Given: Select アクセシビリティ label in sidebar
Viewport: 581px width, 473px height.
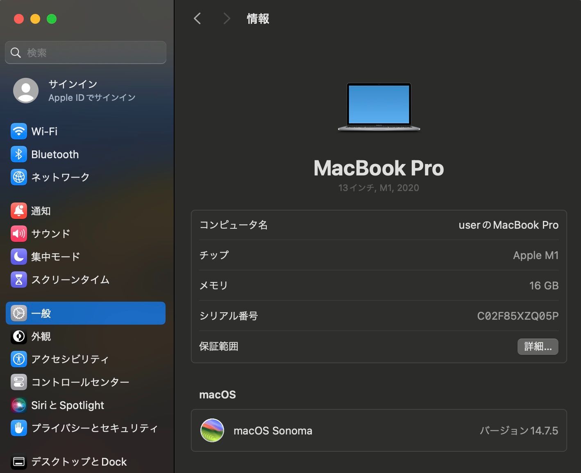Looking at the screenshot, I should coord(70,359).
